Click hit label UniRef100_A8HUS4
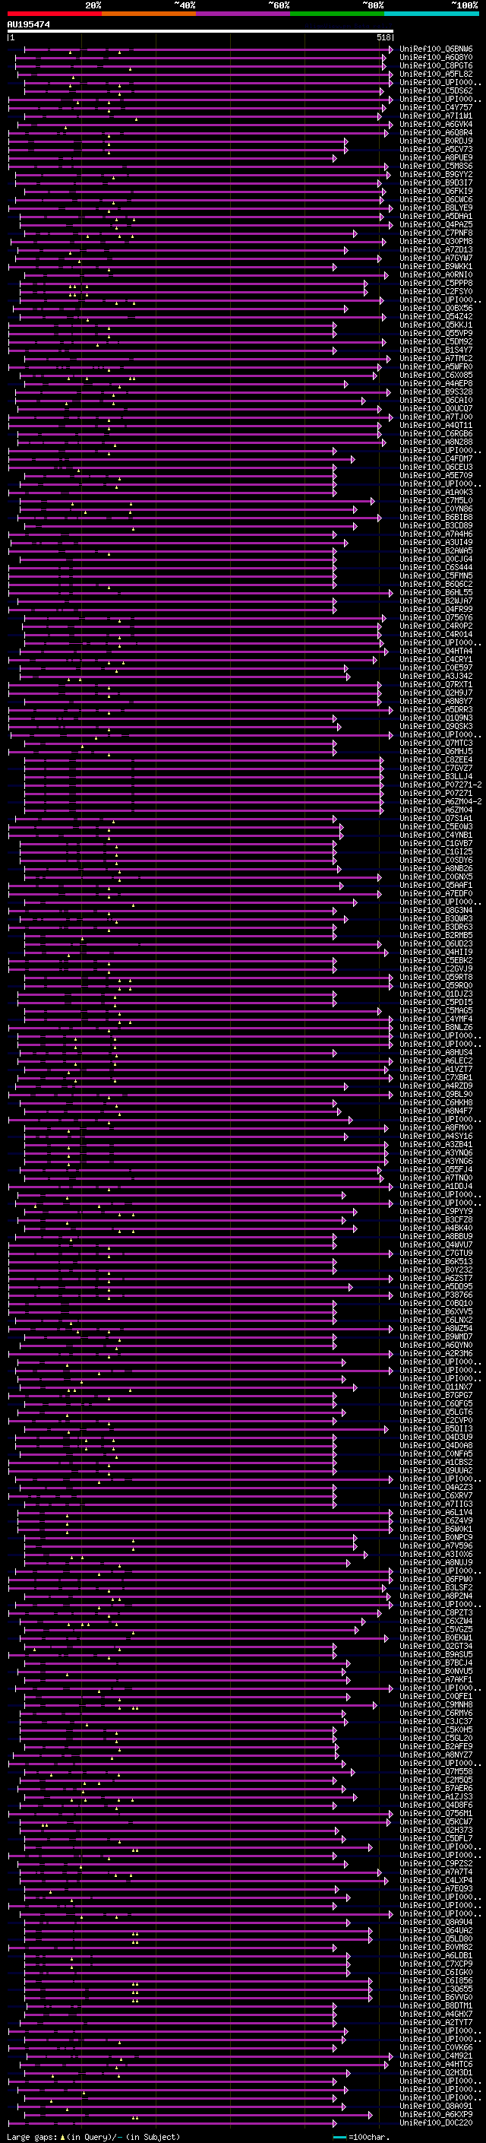This screenshot has height=2143, width=486. tap(436, 1052)
